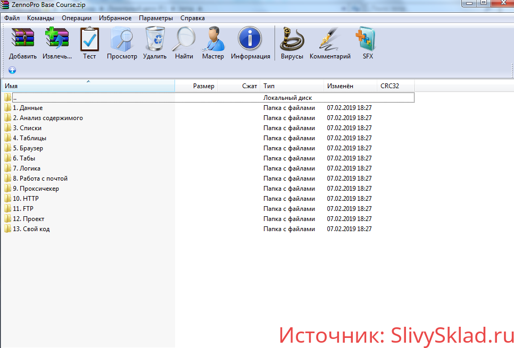This screenshot has height=348, width=514.
Task: Click the folder icon of 5. Браузер
Action: [x=7, y=148]
